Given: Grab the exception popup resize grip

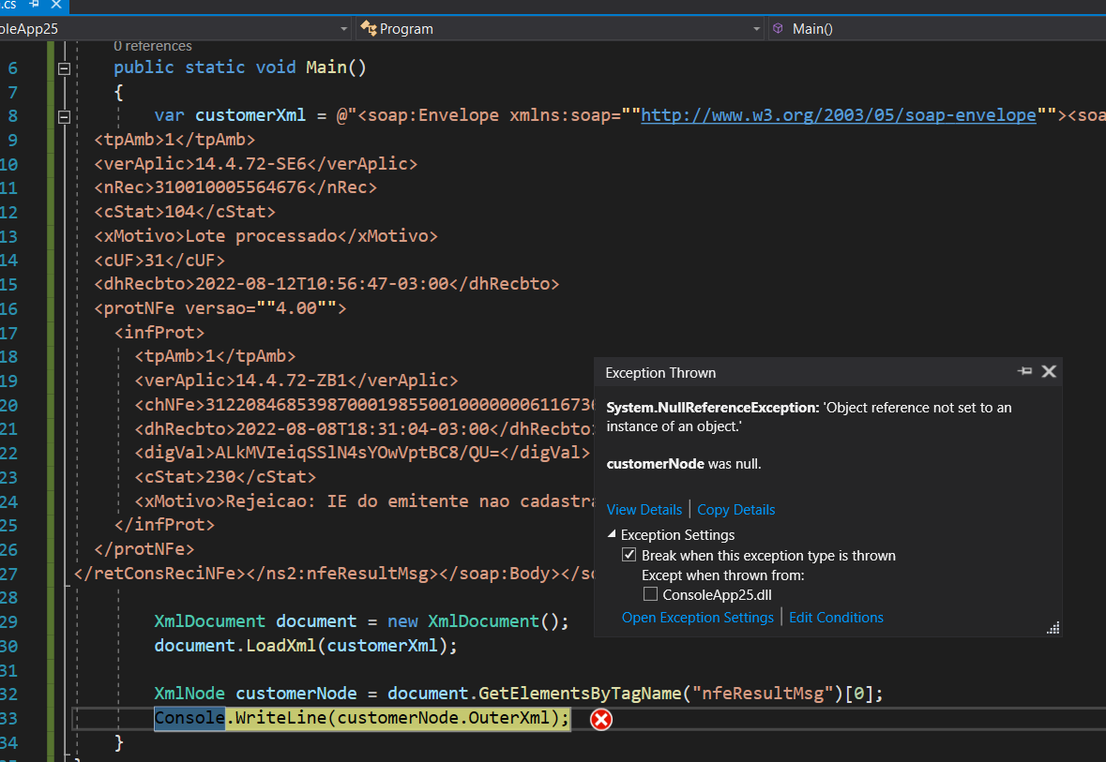Looking at the screenshot, I should click(x=1053, y=627).
